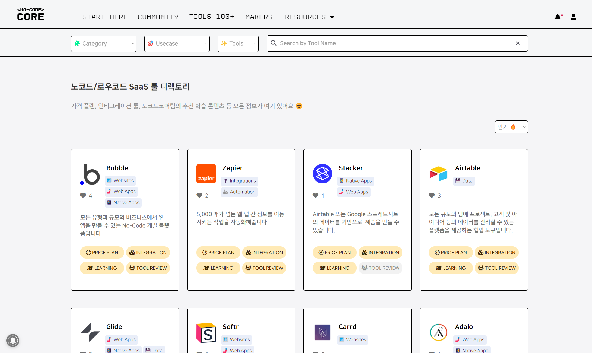The image size is (592, 353).
Task: Open Bubble's Learning button
Action: [102, 268]
